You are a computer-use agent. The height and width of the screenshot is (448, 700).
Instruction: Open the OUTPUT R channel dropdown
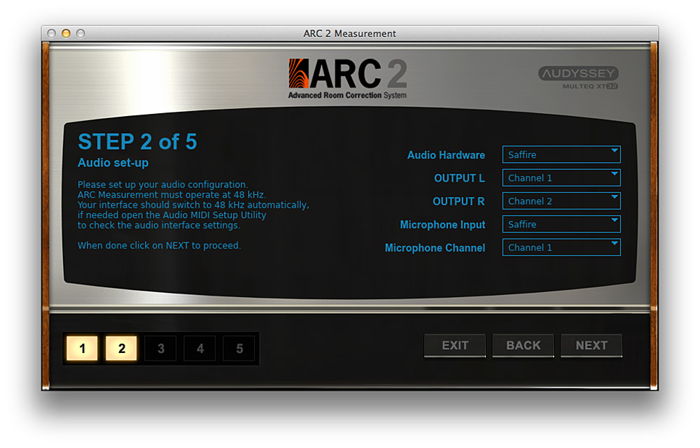(561, 201)
